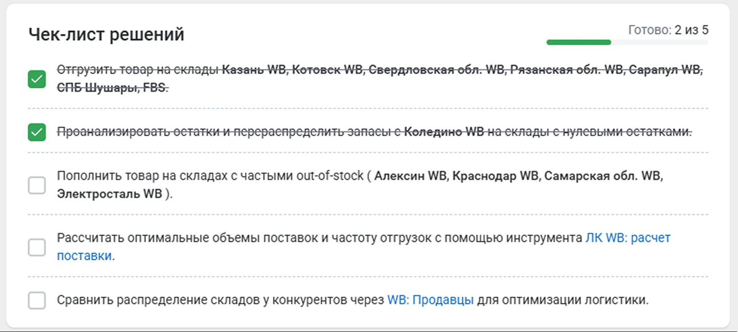Click the green checklist progress bar
738x332 pixels.
[x=579, y=42]
